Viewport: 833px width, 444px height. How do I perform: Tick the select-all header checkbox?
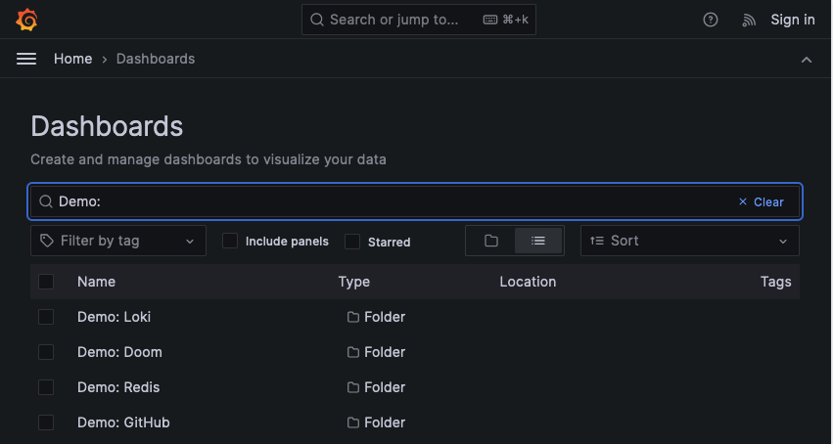tap(46, 282)
